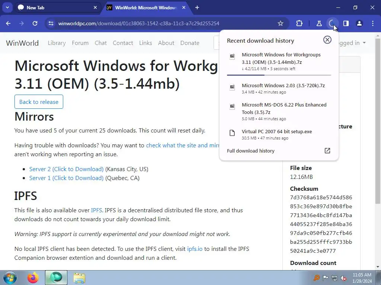Click the address bar URL
The height and width of the screenshot is (285, 381).
coord(139,23)
